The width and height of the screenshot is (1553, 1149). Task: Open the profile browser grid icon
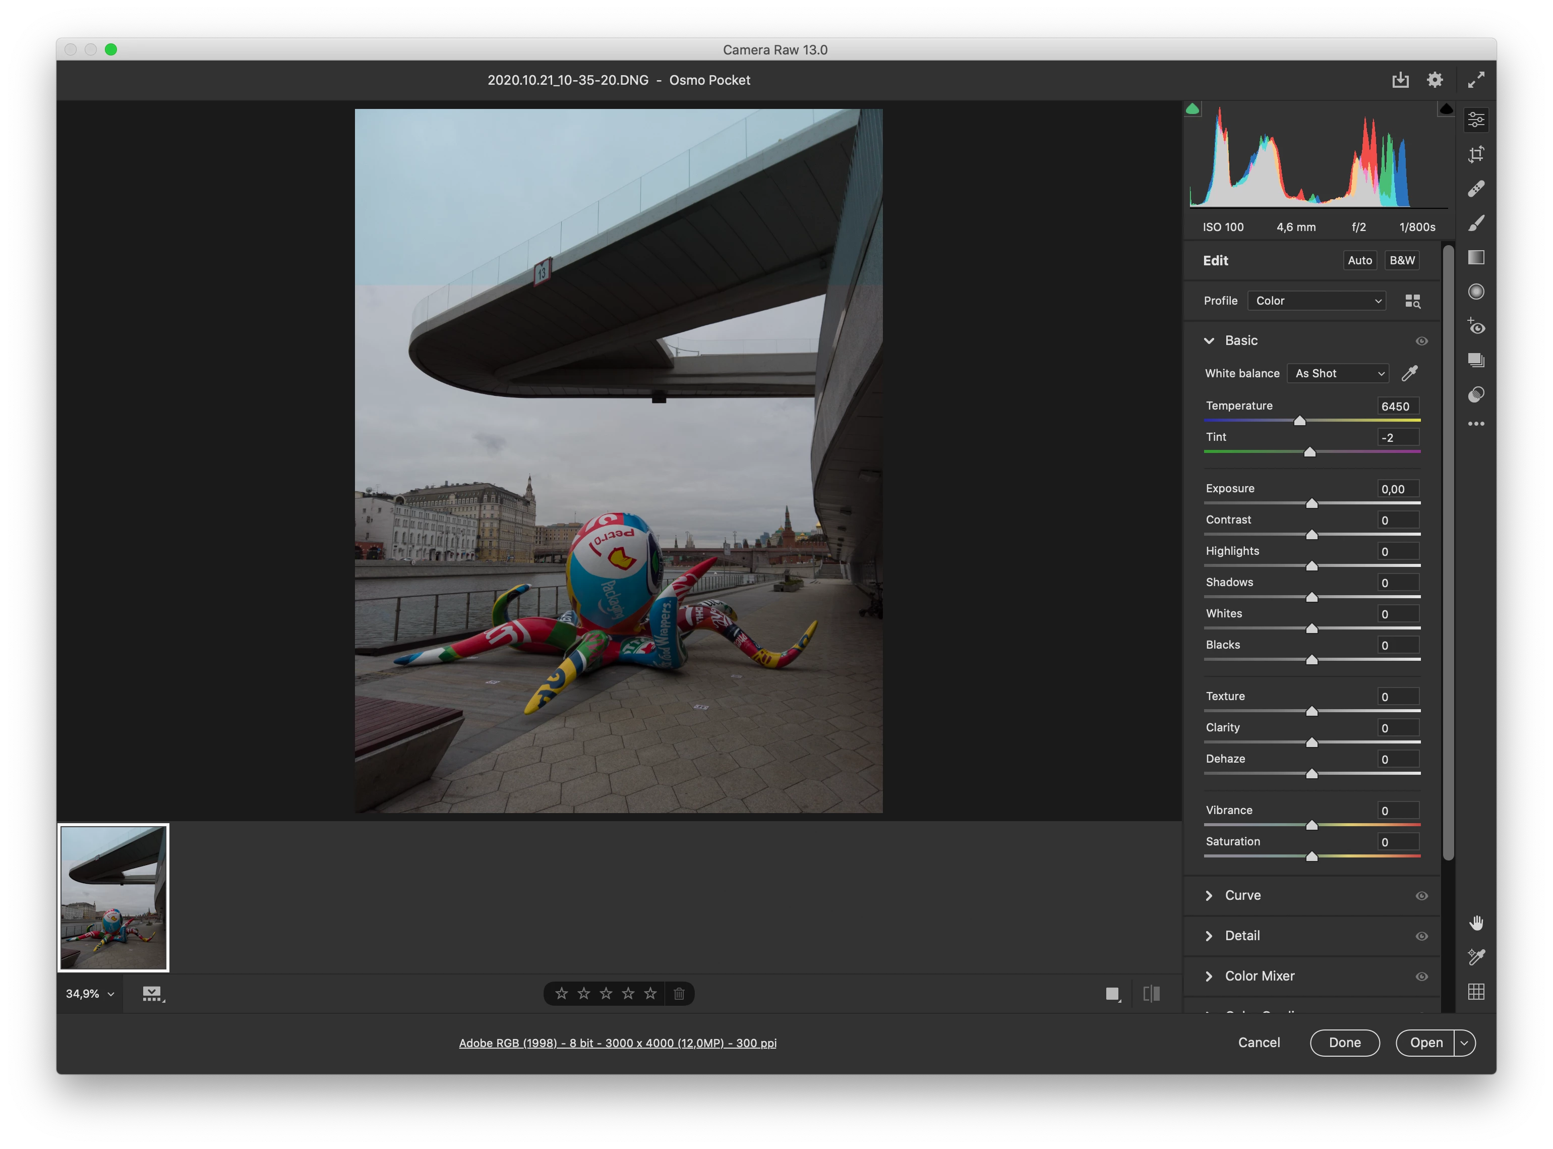coord(1412,301)
